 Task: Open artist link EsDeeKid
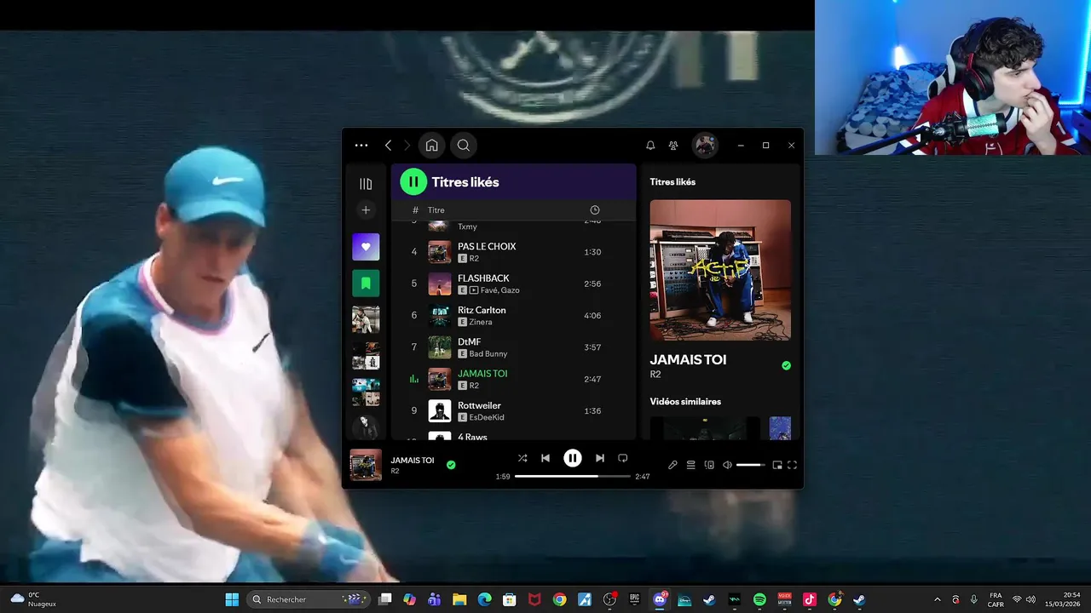(x=487, y=417)
